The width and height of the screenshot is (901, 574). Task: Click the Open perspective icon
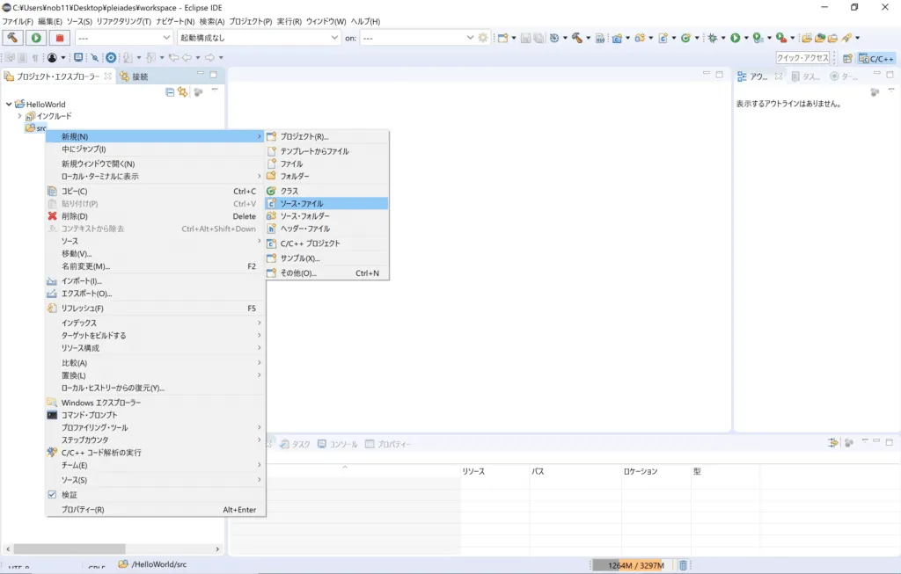click(x=847, y=58)
